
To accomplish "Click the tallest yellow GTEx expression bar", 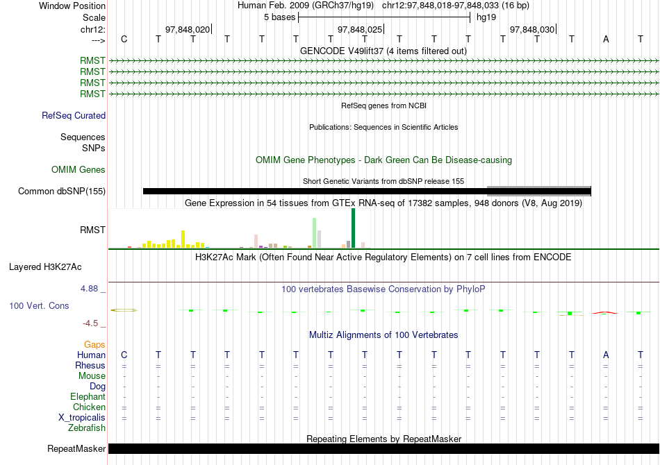I will (x=183, y=239).
